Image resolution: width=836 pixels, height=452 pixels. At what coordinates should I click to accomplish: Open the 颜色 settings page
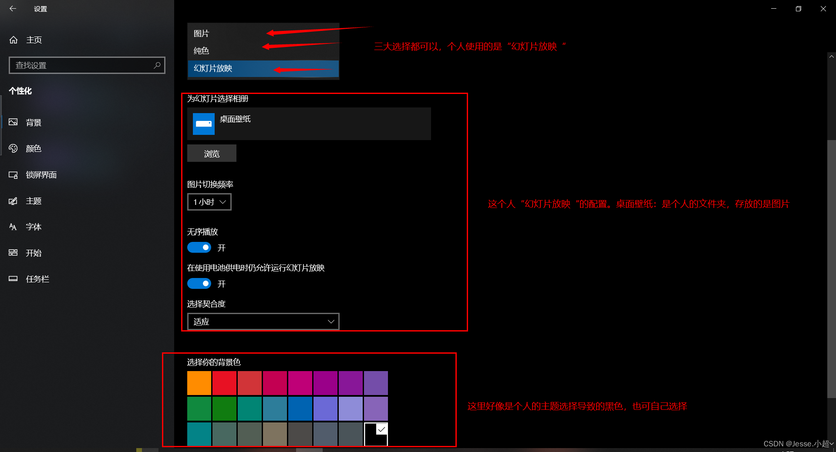pyautogui.click(x=87, y=148)
